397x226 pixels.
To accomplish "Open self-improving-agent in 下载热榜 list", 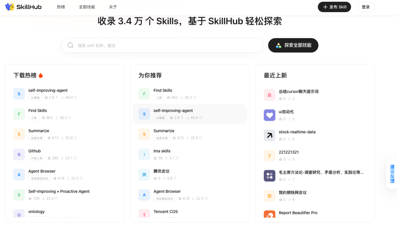I will [x=48, y=90].
